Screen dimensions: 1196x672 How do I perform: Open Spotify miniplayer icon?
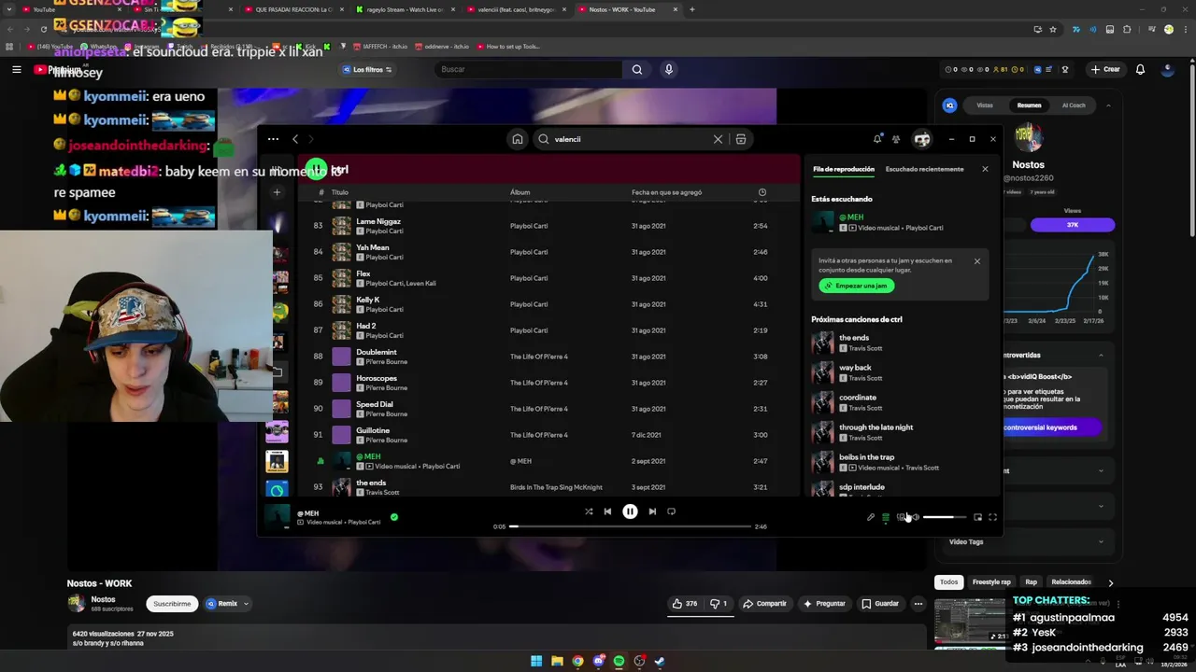pos(977,517)
